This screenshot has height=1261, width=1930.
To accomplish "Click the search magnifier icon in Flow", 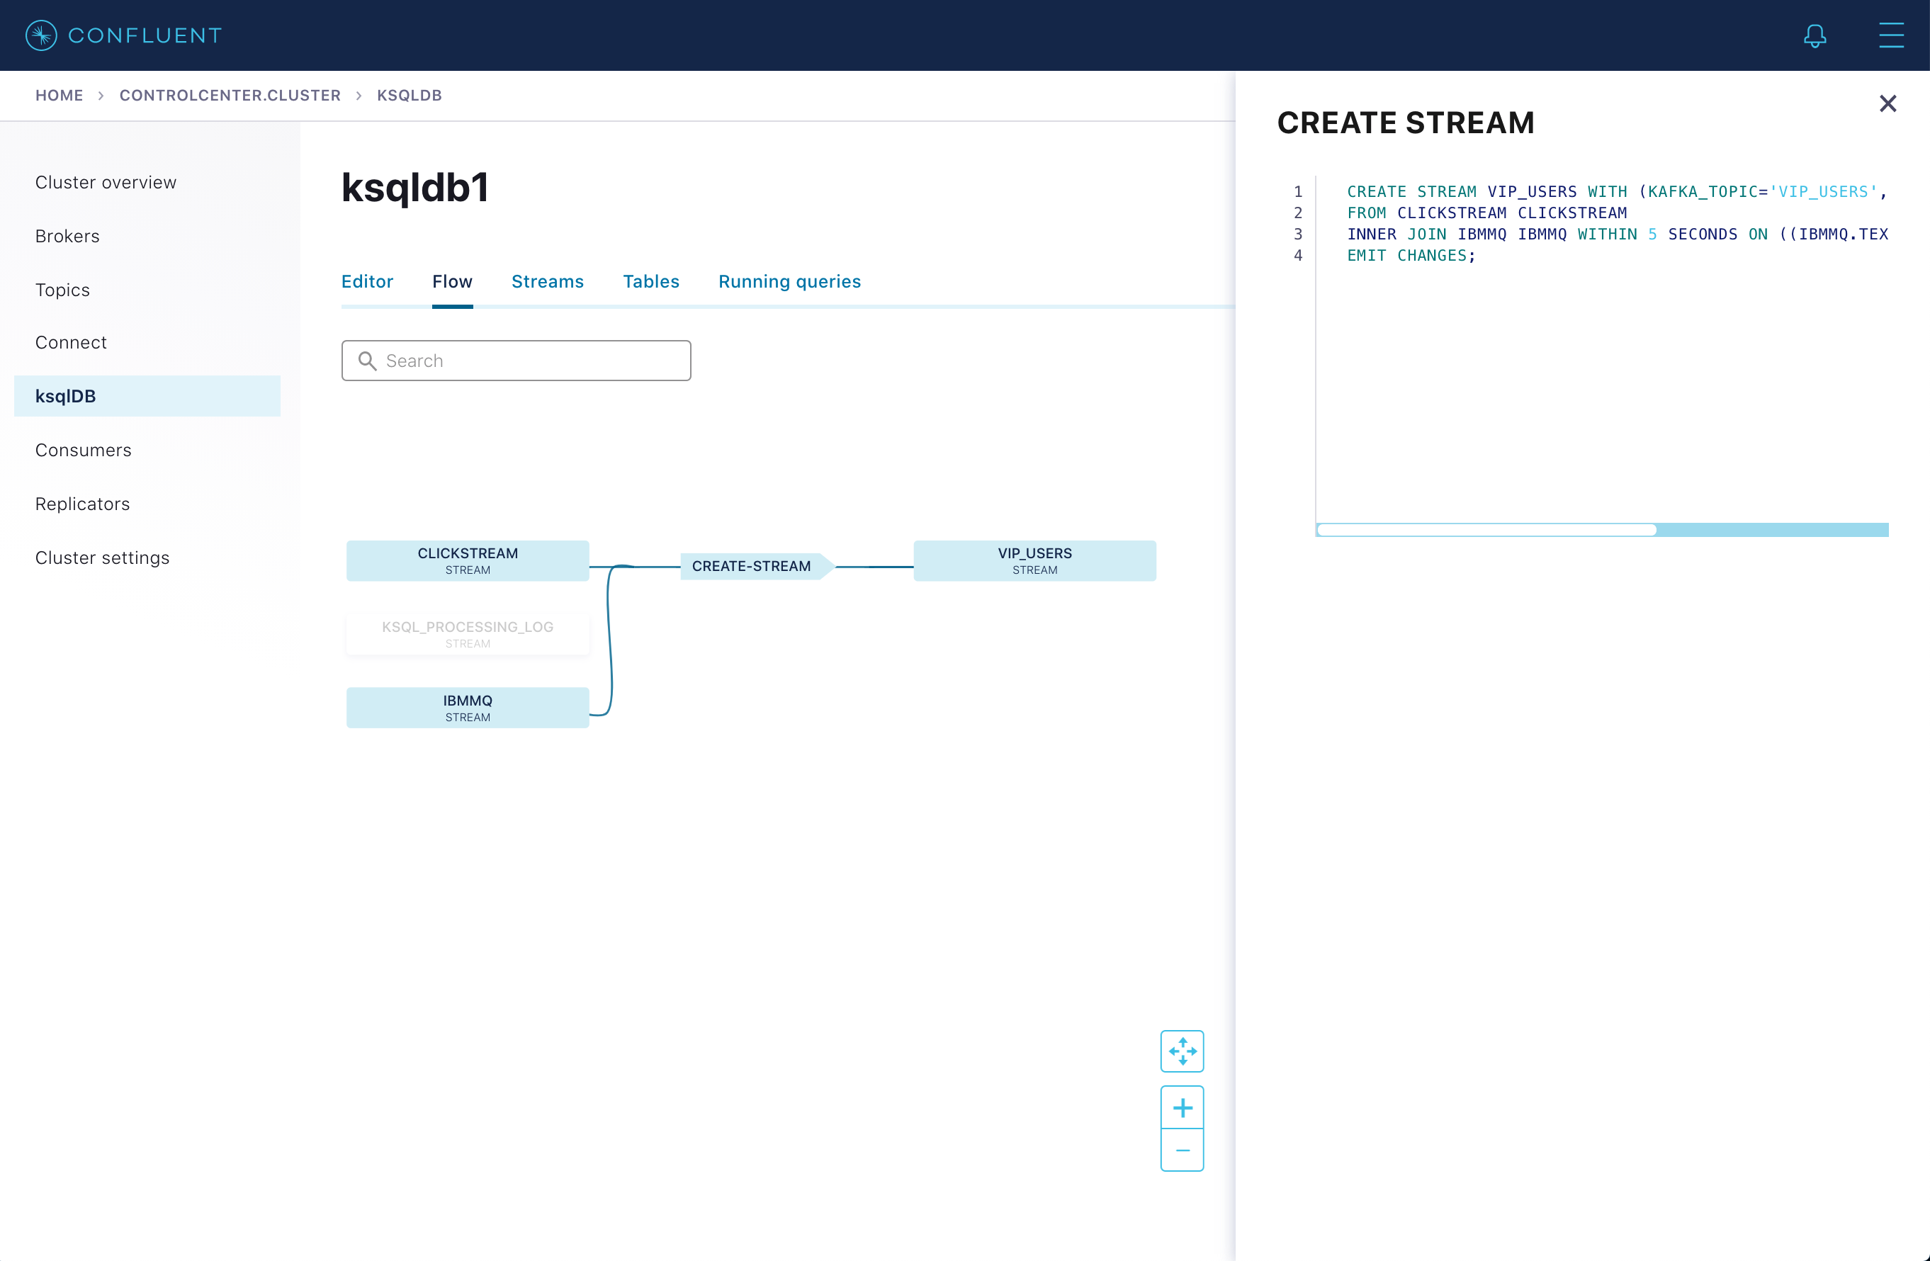I will 368,361.
